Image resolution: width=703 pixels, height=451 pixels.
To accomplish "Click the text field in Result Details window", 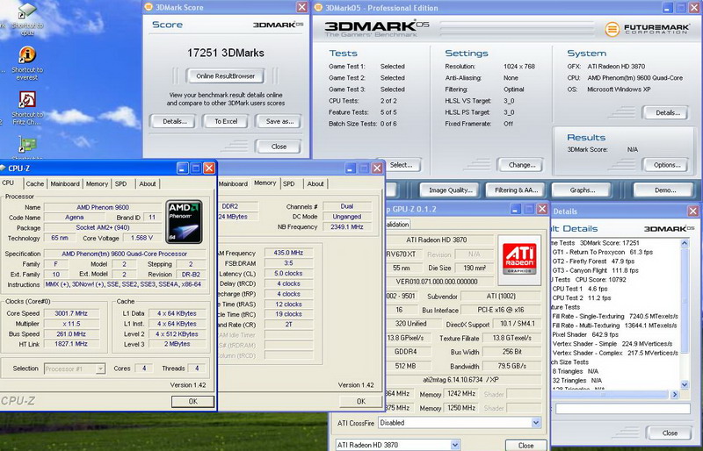I will click(623, 409).
